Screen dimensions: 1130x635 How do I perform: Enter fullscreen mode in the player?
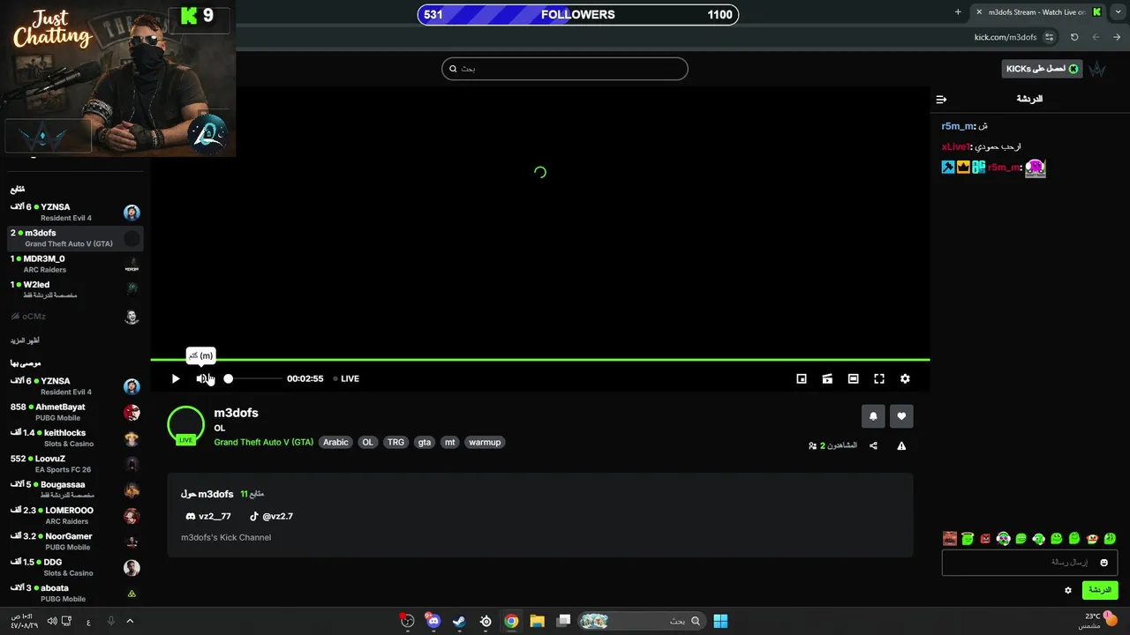click(879, 378)
